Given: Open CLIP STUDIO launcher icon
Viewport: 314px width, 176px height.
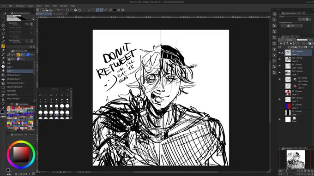Looking at the screenshot, I should [x=38, y=10].
